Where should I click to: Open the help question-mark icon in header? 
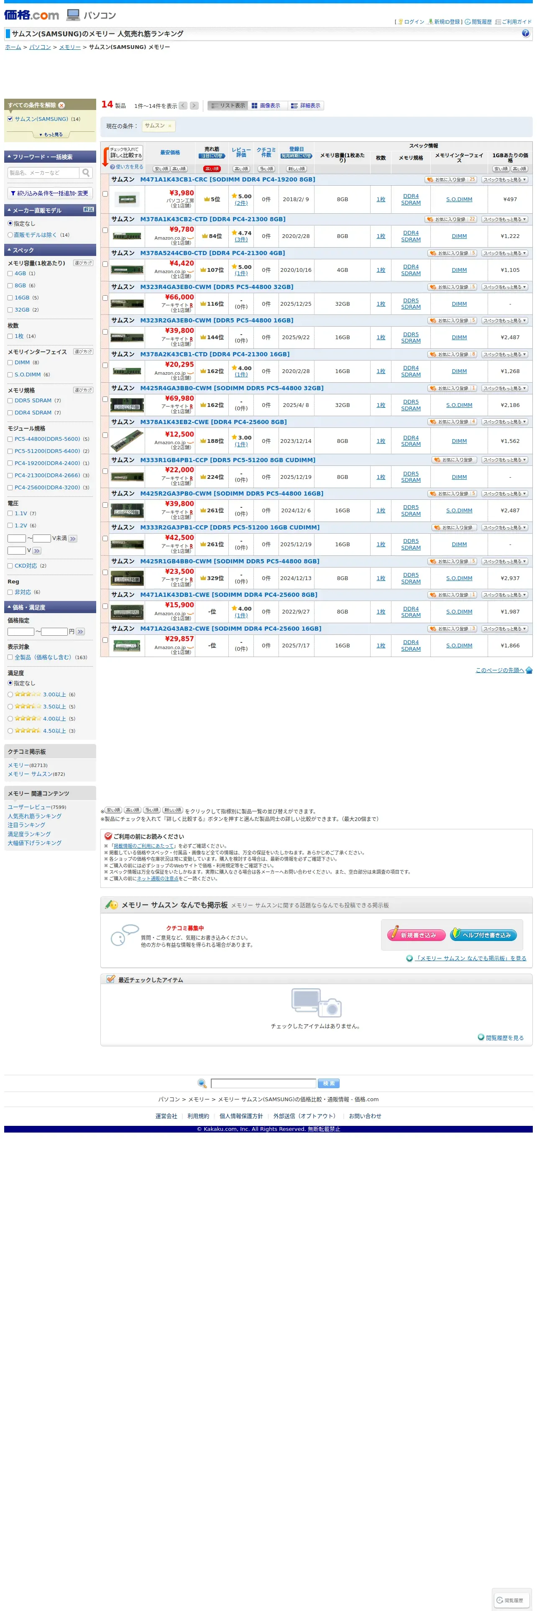click(x=525, y=34)
